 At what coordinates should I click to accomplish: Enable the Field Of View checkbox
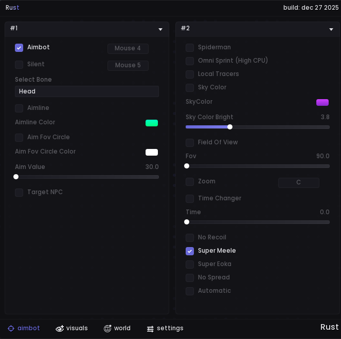pyautogui.click(x=190, y=143)
